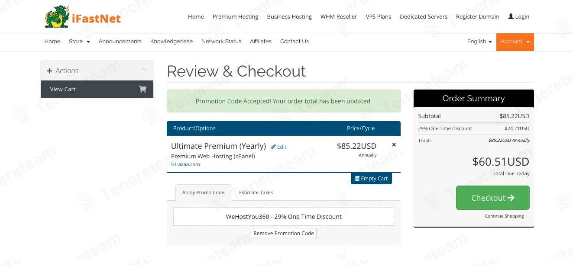Image resolution: width=573 pixels, height=266 pixels.
Task: Switch to the Estimate Taxes tab
Action: click(256, 192)
